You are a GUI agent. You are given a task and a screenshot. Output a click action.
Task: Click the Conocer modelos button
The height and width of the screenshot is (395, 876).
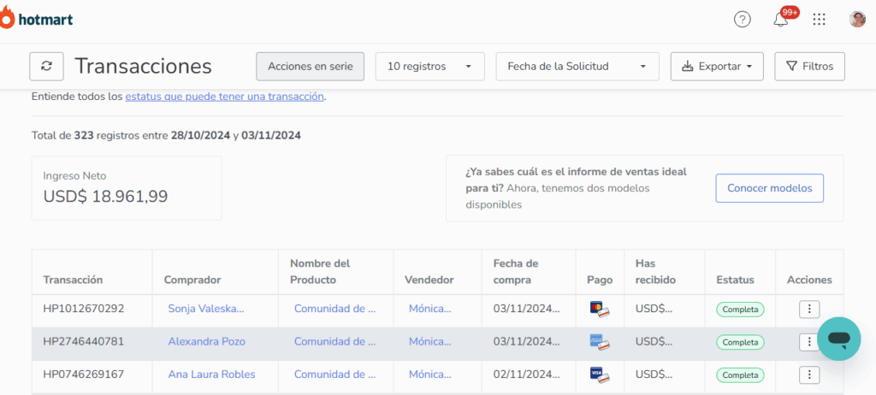pyautogui.click(x=769, y=188)
